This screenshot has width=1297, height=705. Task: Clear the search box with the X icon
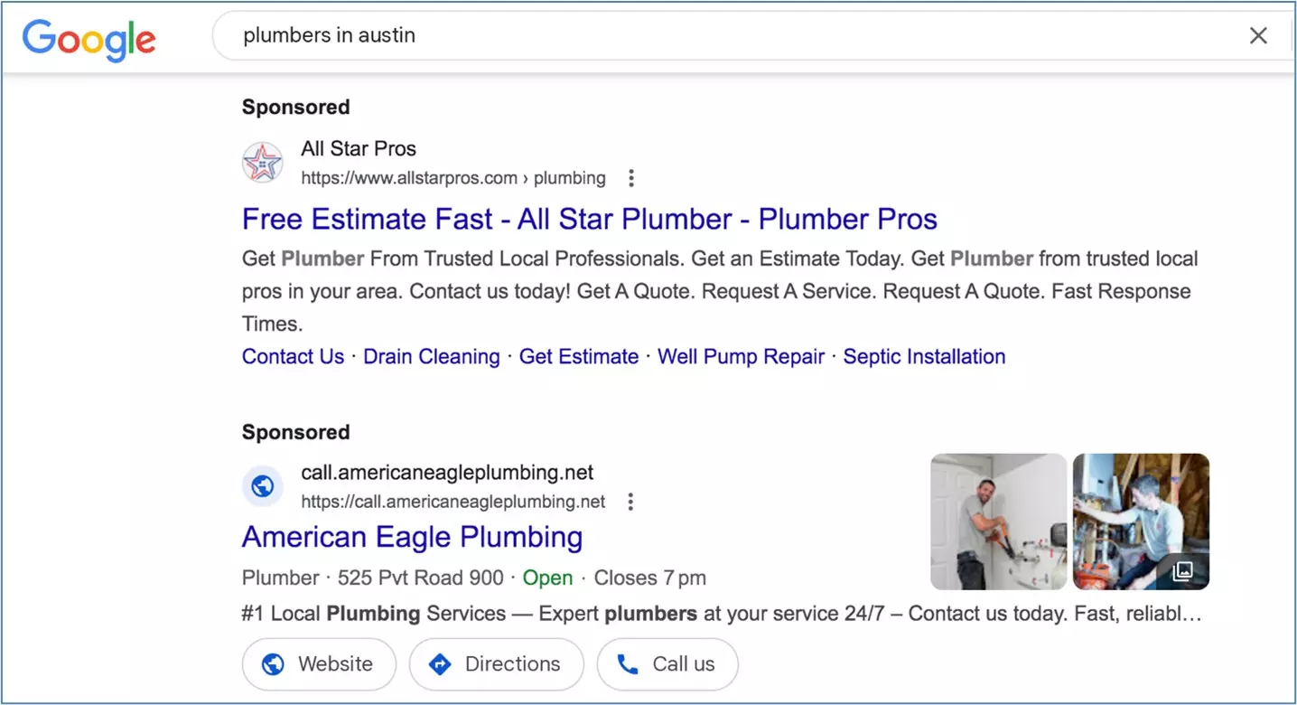[x=1258, y=36]
